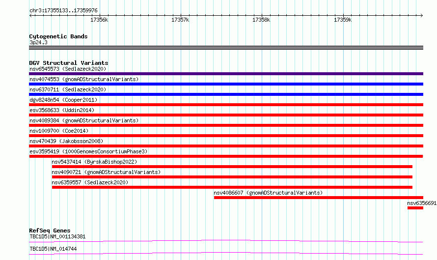
Task: Select variant label nsv4086607 (gnomADStructuralVariants)
Action: 268,193
